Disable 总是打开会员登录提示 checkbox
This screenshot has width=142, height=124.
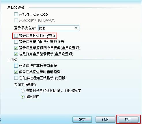coord(16,54)
